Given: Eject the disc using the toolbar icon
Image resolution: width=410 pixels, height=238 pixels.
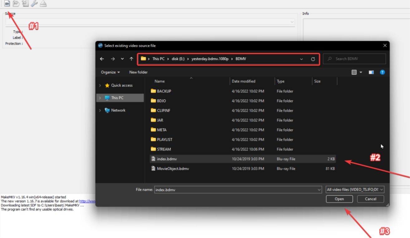Looking at the screenshot, I should click(x=43, y=3).
